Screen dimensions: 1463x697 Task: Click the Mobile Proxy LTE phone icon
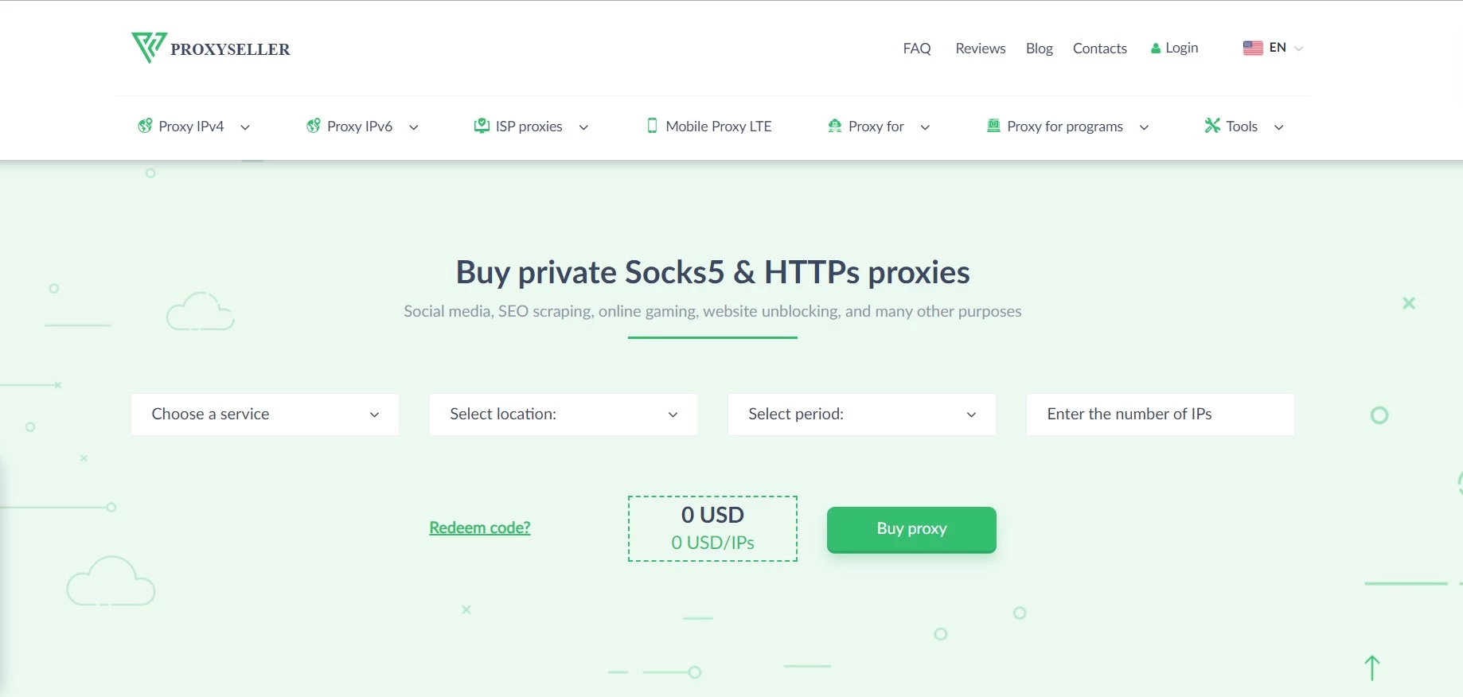[652, 126]
